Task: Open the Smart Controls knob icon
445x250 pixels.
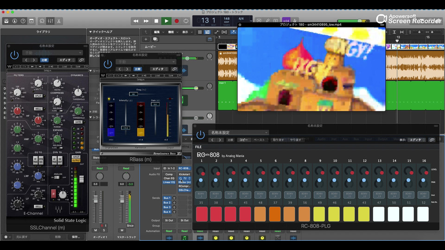Action: coord(42,21)
